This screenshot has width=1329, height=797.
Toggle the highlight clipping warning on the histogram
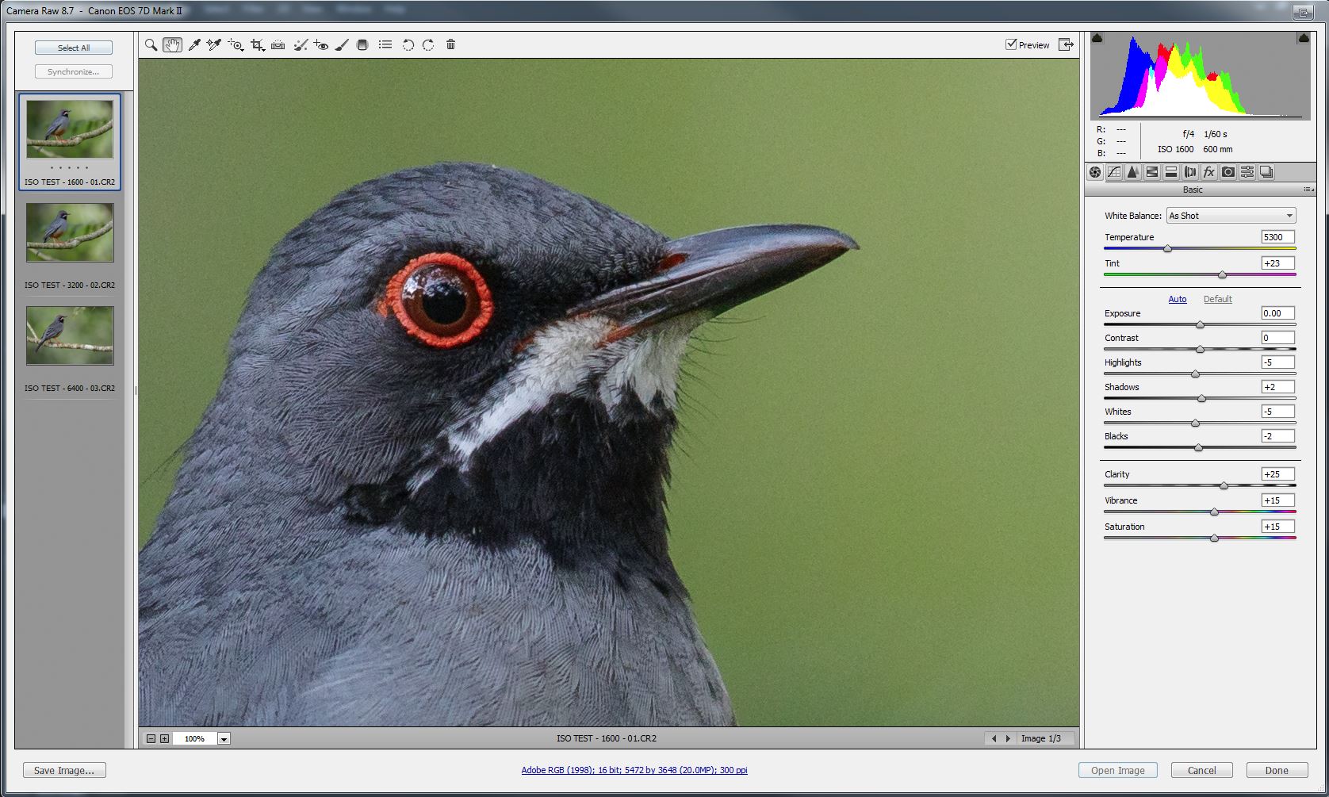pos(1303,37)
